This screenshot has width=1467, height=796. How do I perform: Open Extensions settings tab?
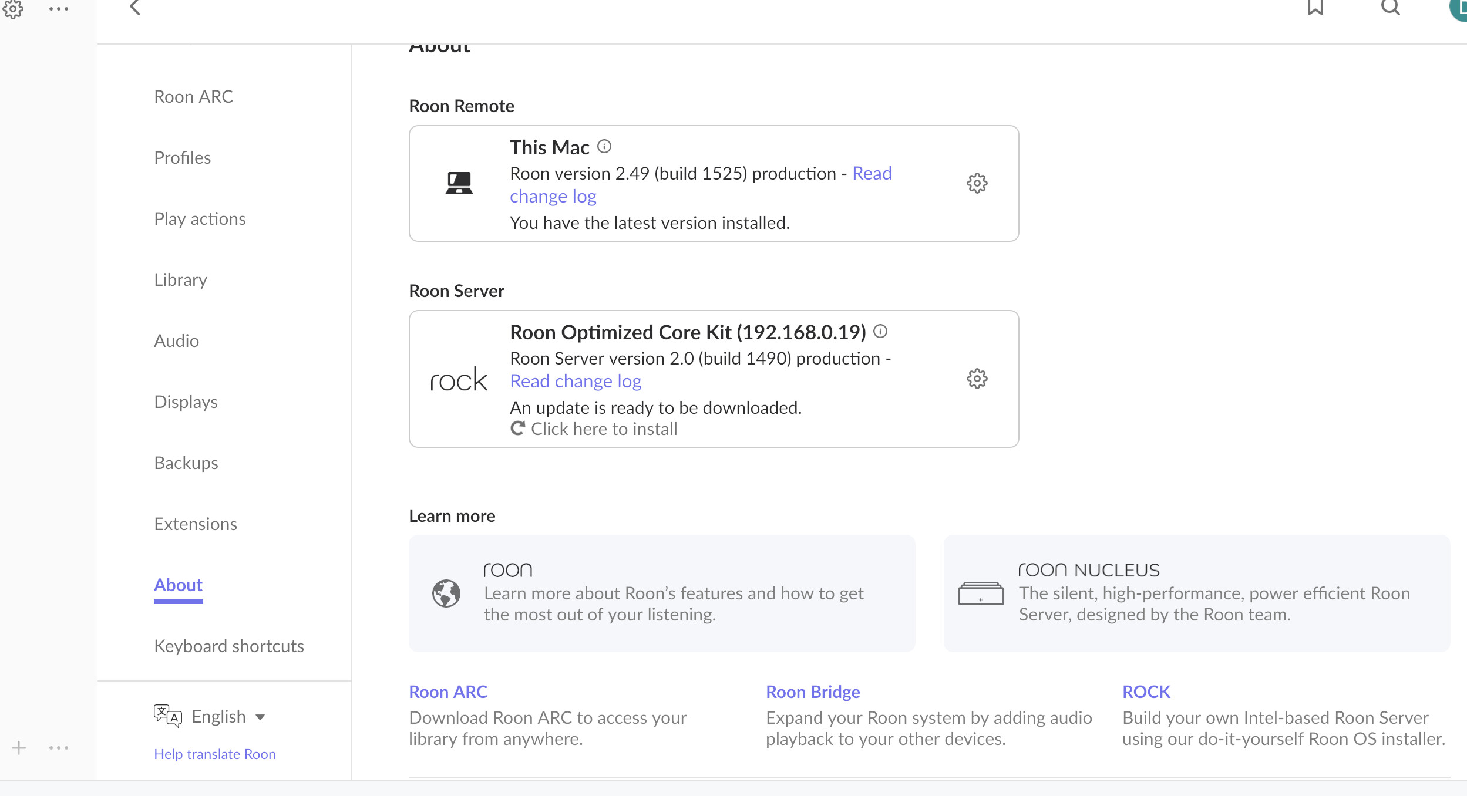(196, 524)
